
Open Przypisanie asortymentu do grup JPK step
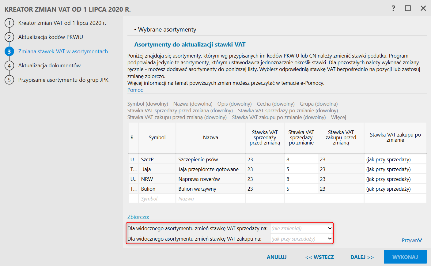coord(63,80)
